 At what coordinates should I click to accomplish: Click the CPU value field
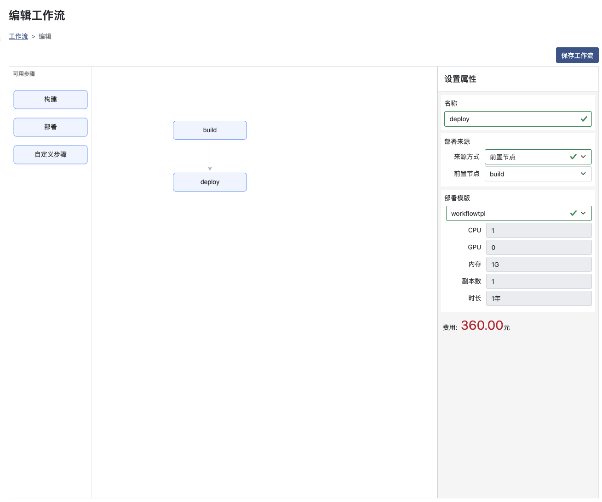click(x=539, y=231)
